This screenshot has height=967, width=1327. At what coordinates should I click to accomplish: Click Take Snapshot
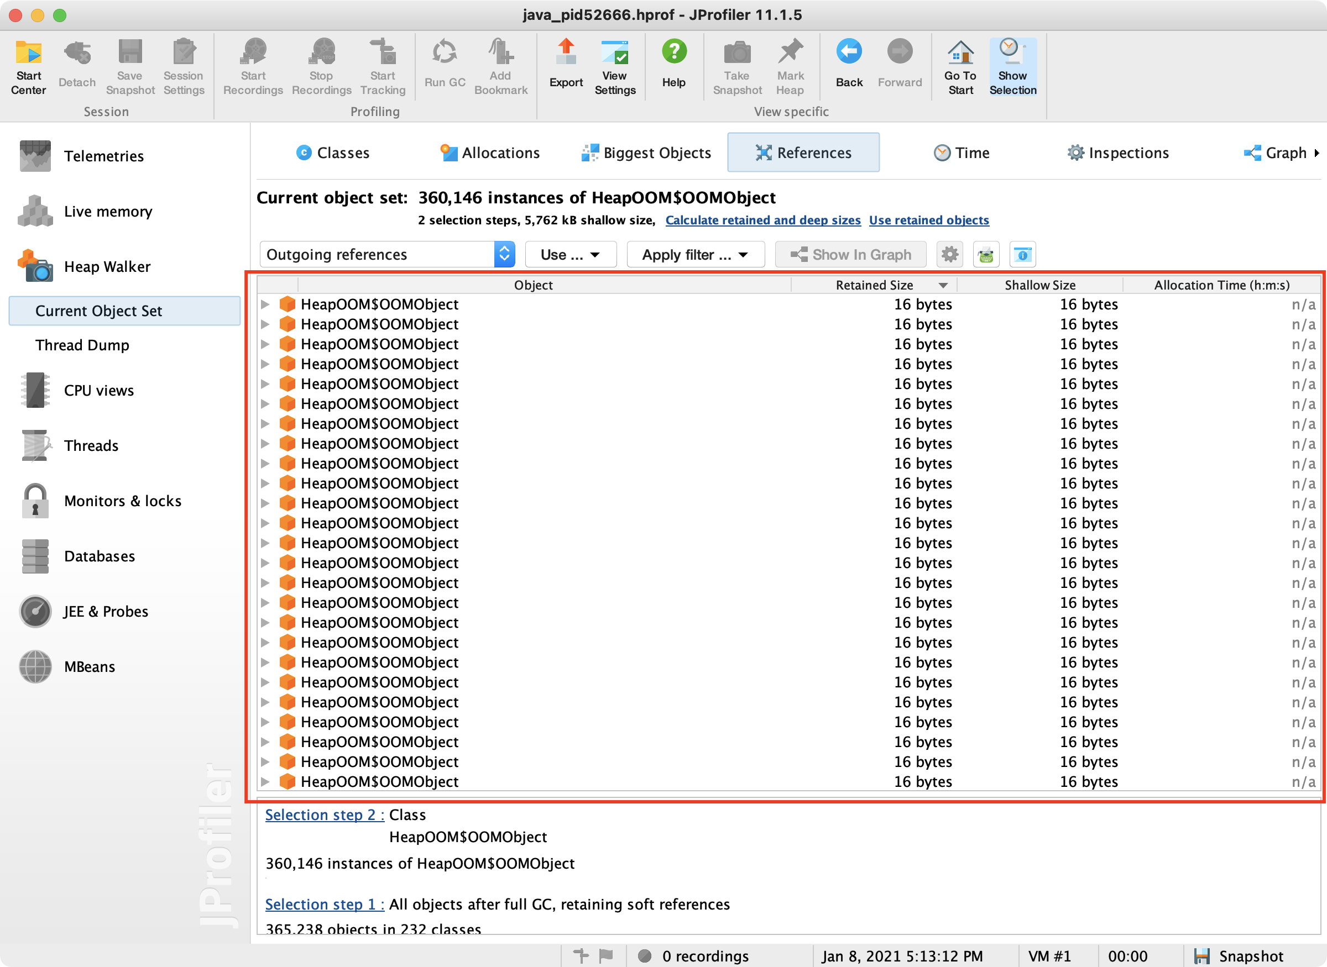737,67
